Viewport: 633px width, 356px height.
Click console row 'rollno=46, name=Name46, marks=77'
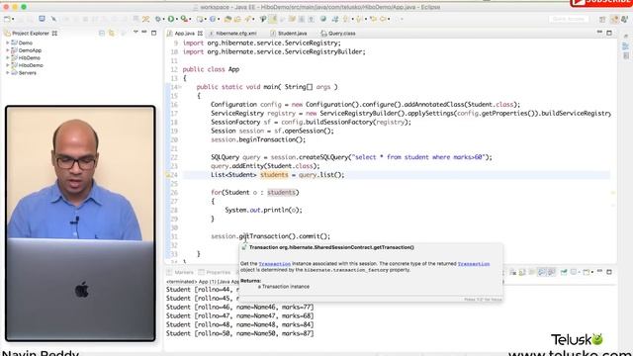(239, 308)
